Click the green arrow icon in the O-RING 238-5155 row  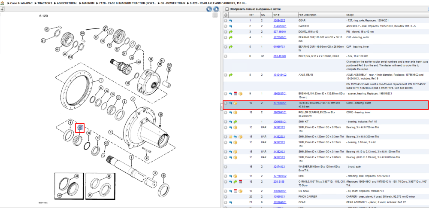pos(235,182)
